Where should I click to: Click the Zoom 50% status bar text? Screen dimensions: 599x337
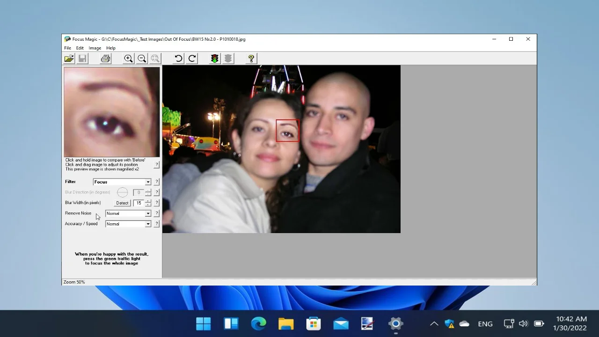coord(74,282)
